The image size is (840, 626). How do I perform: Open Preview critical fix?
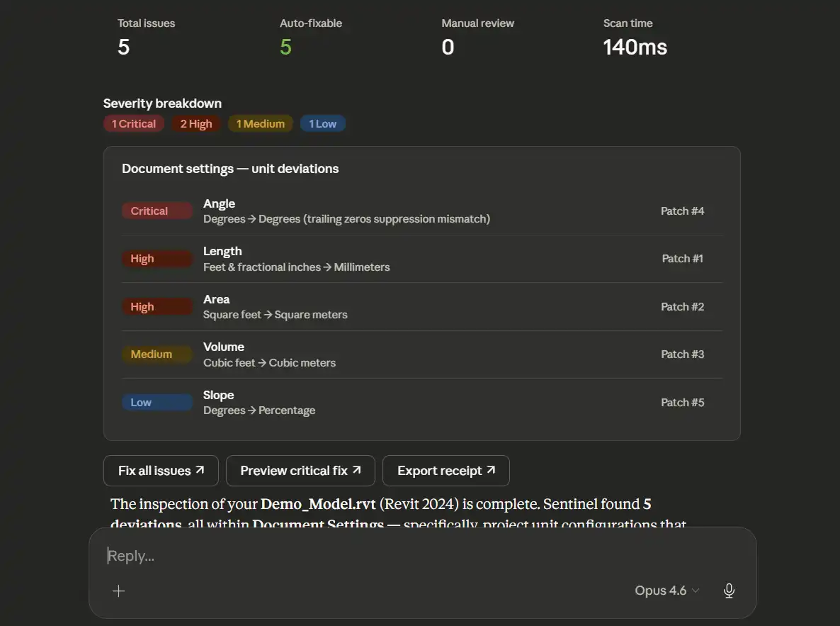300,471
